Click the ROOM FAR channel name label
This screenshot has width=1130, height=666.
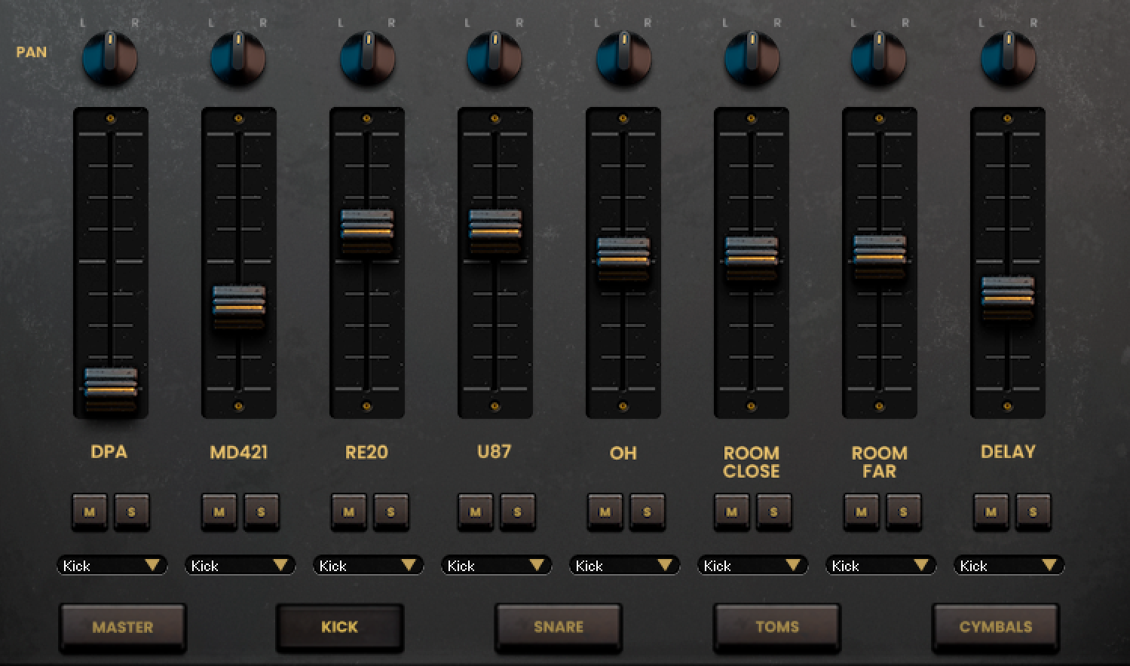(880, 462)
